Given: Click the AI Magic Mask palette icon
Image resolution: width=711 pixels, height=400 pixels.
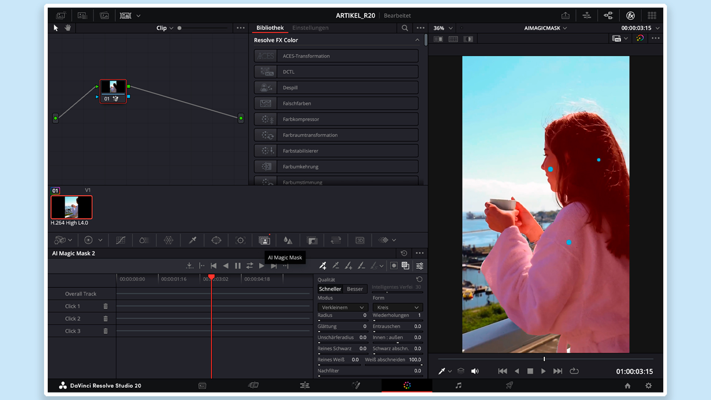Looking at the screenshot, I should coord(264,240).
